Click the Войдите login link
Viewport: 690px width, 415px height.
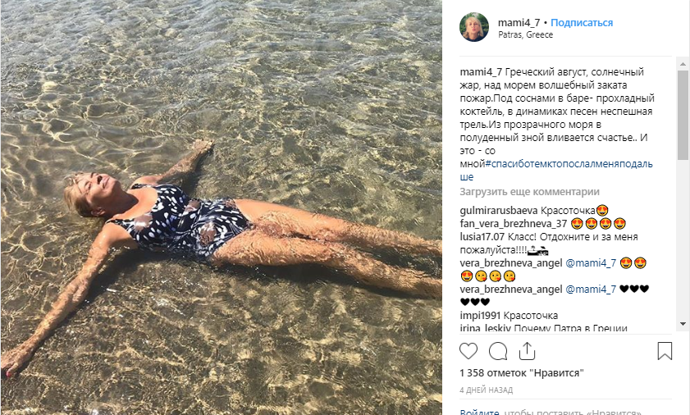pyautogui.click(x=479, y=412)
